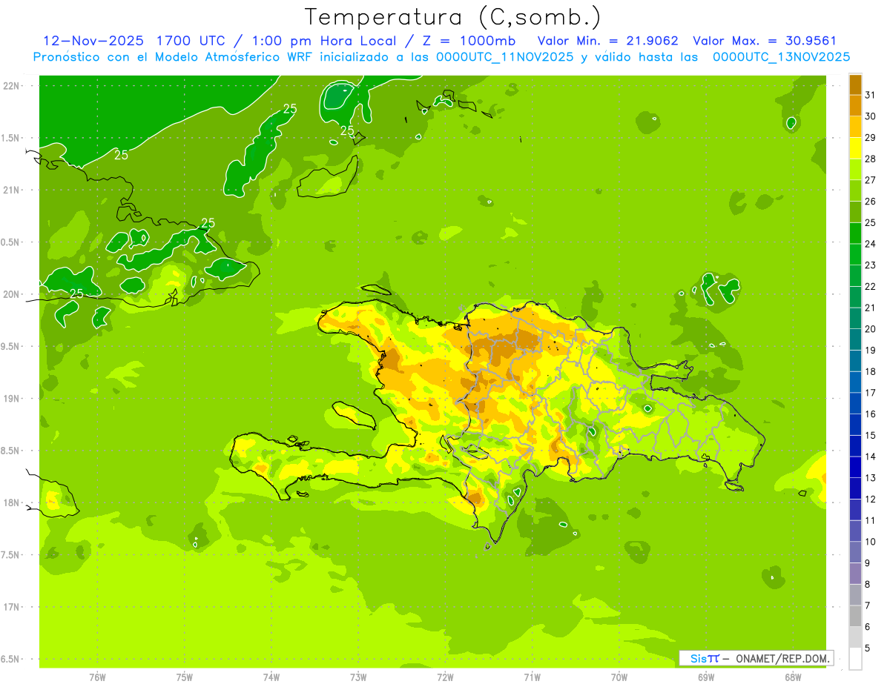The height and width of the screenshot is (687, 890).
Task: Click the '76W' longitude axis label
Action: tap(97, 677)
